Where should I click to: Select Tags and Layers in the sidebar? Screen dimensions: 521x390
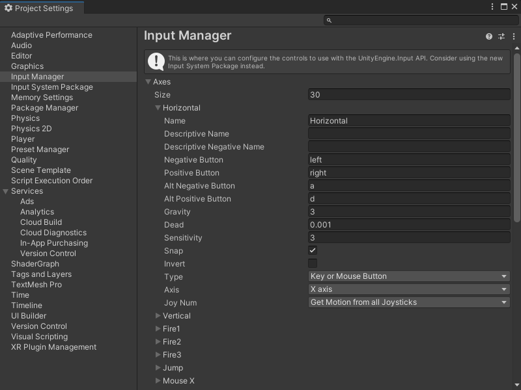(43, 274)
